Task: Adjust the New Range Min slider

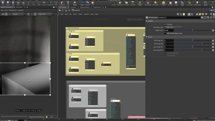Action: pyautogui.click(x=193, y=47)
